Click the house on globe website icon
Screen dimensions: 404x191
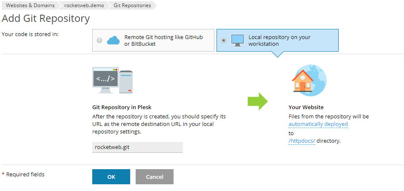pyautogui.click(x=309, y=81)
